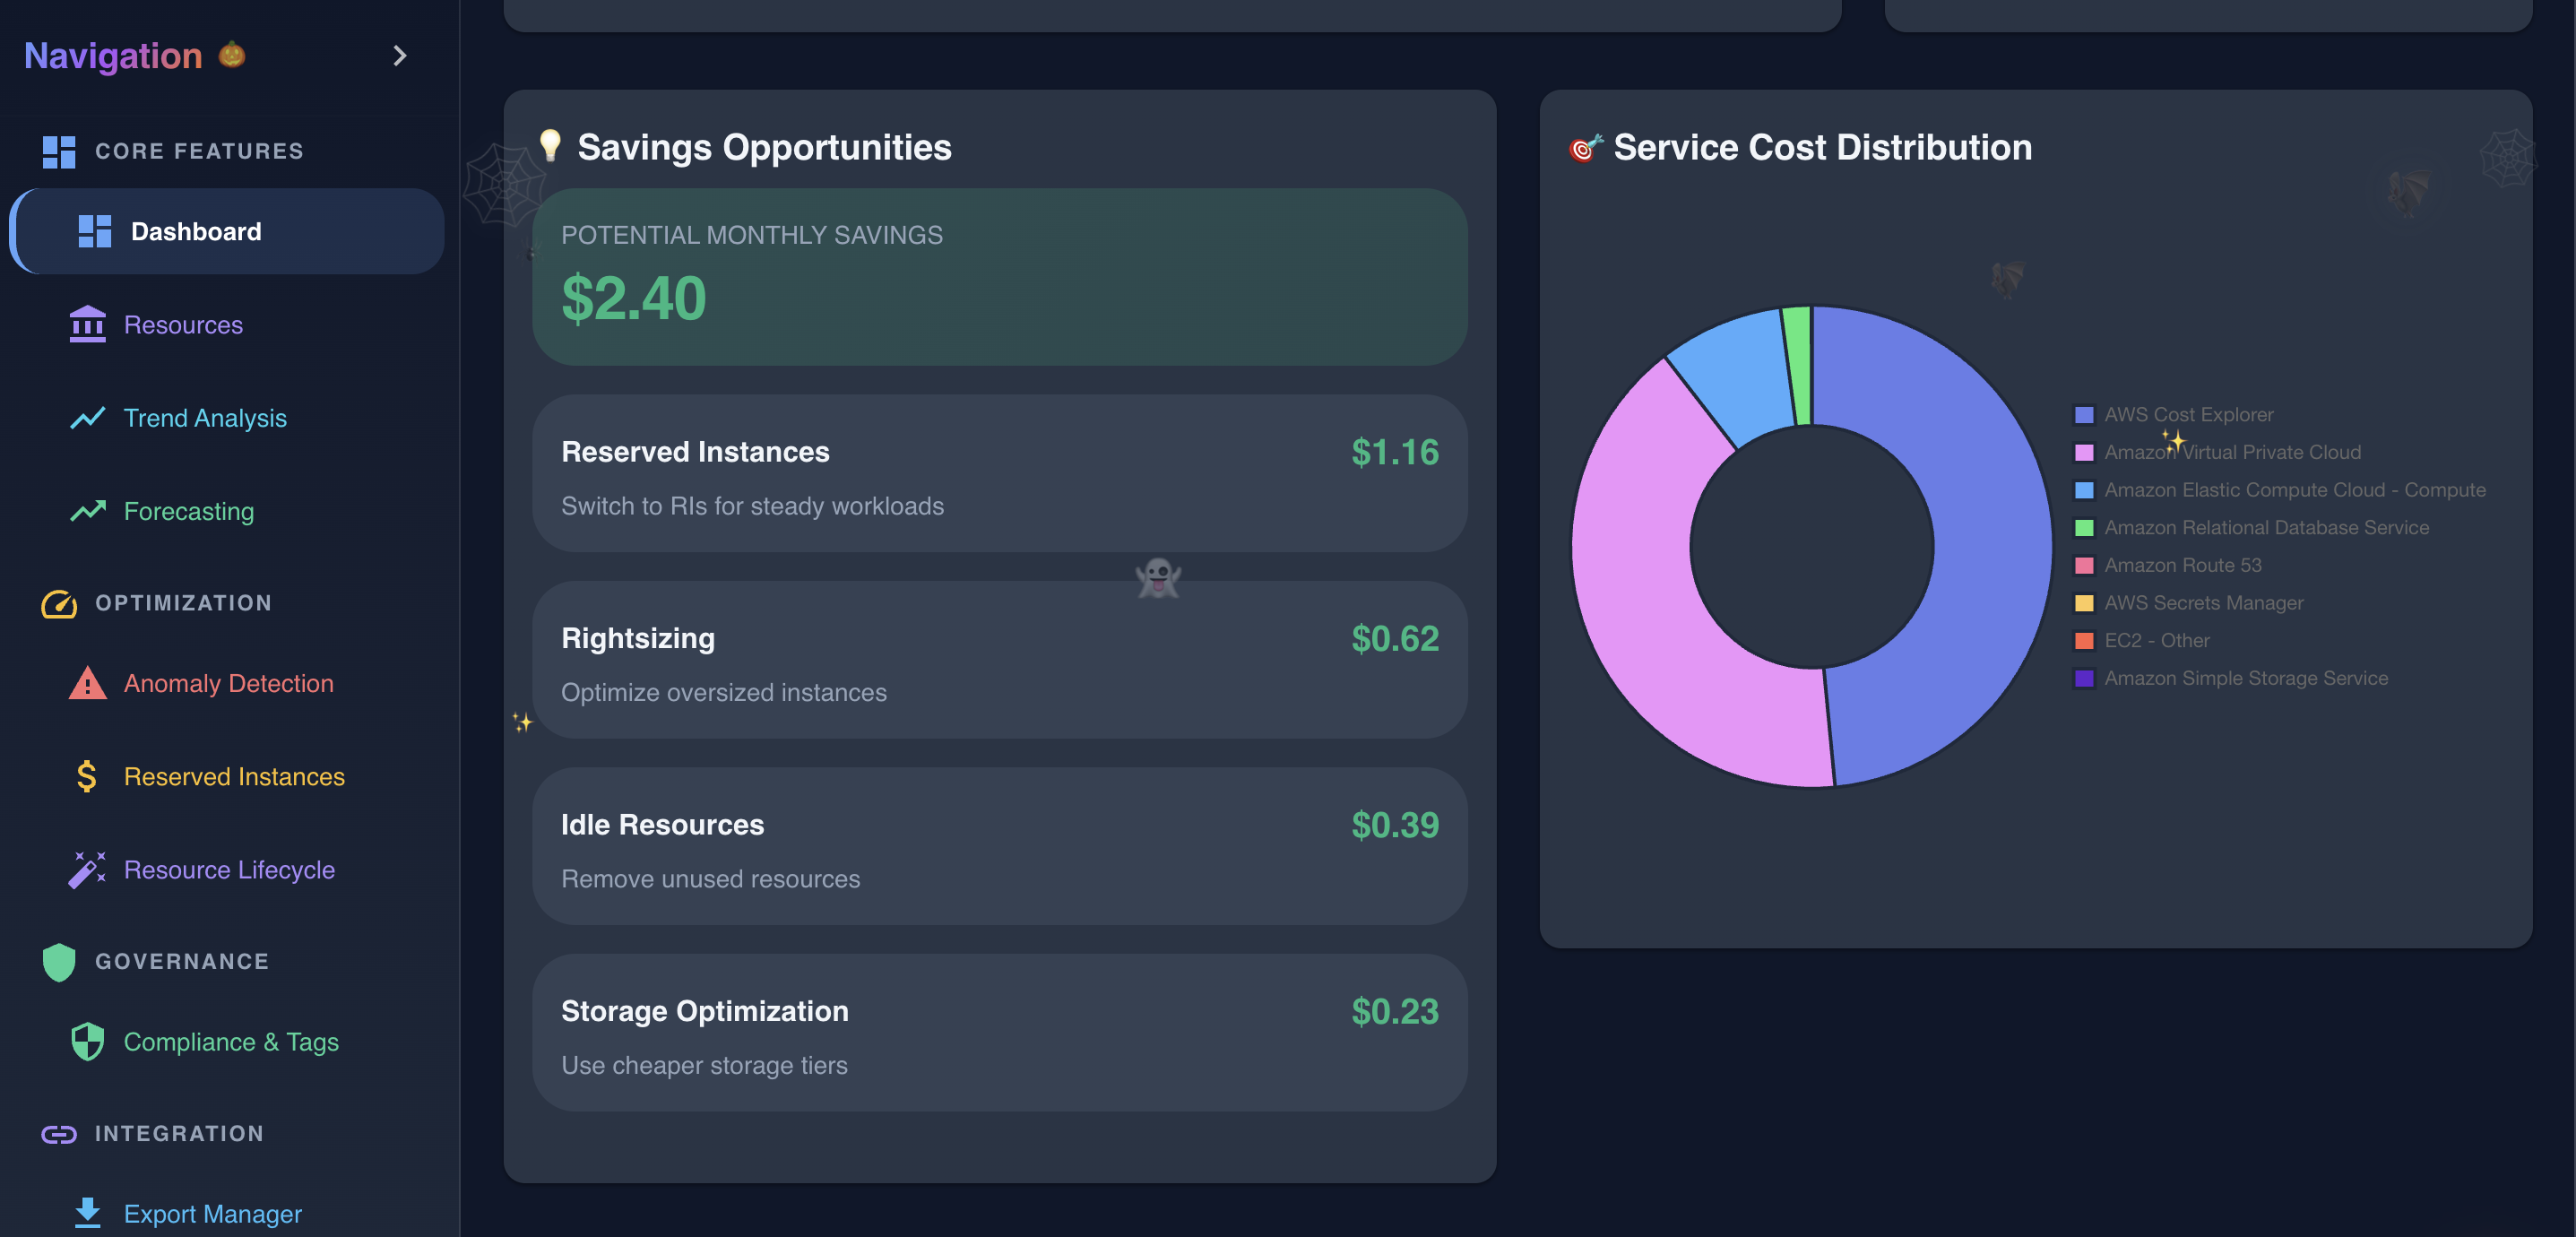Collapse the Optimization section header

[182, 603]
